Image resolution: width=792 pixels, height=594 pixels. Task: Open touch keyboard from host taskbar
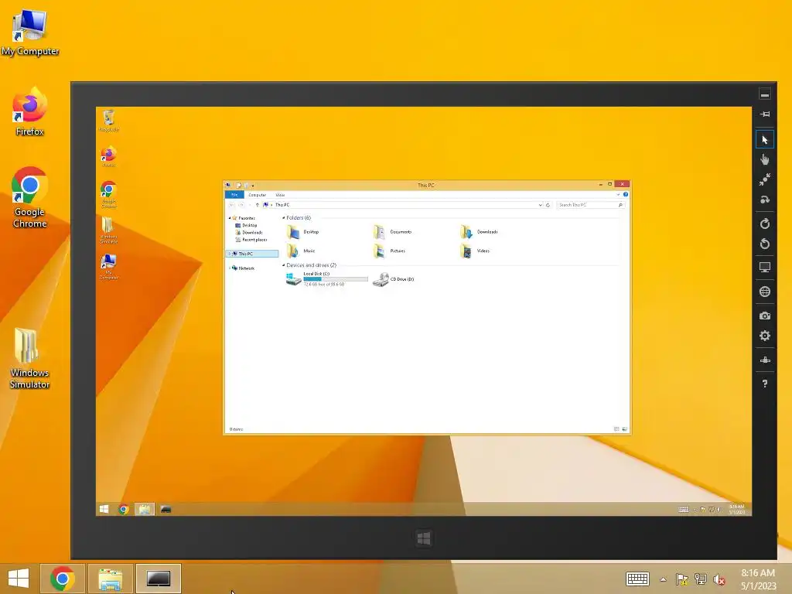637,579
